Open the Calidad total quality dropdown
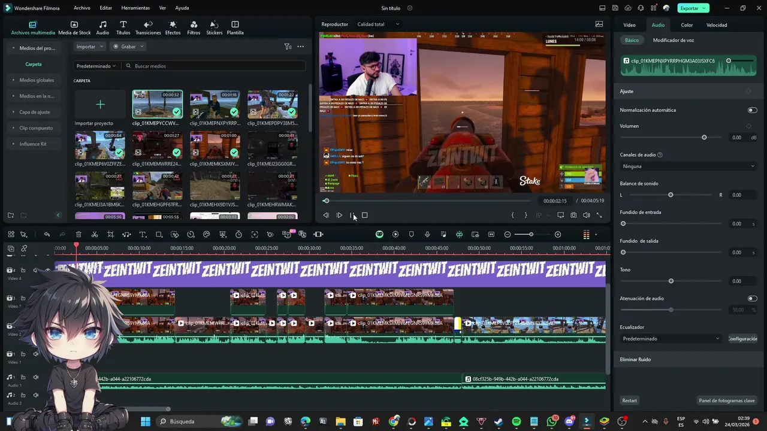Image resolution: width=767 pixels, height=431 pixels. coord(378,24)
